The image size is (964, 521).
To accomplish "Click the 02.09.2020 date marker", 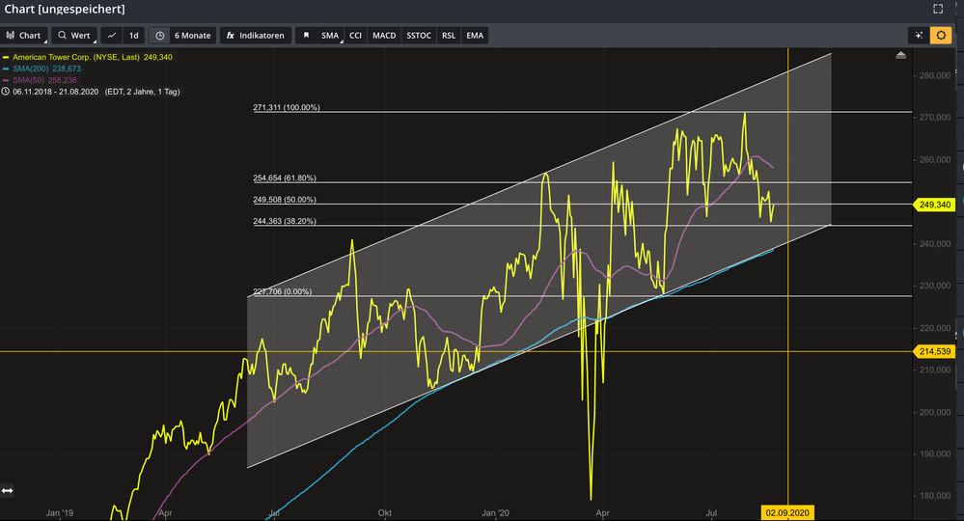I will click(789, 513).
